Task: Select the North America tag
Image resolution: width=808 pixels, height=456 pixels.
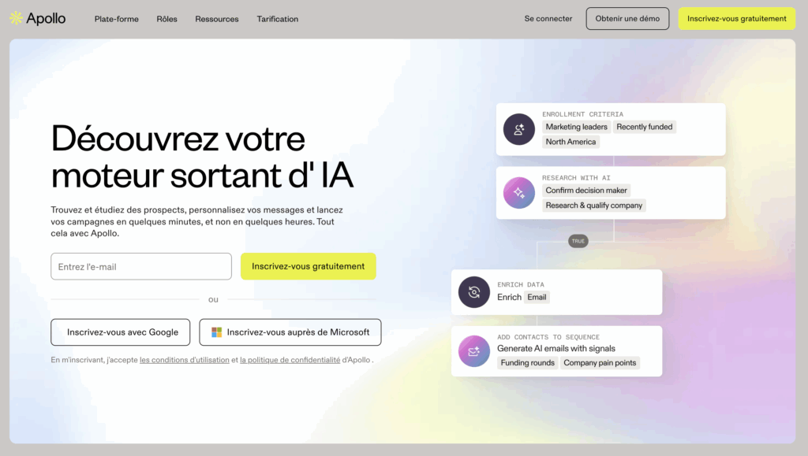Action: coord(571,142)
